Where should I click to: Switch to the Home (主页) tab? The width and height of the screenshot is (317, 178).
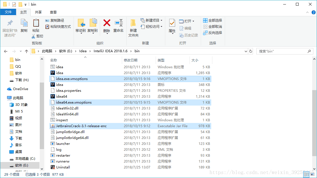tap(23, 12)
